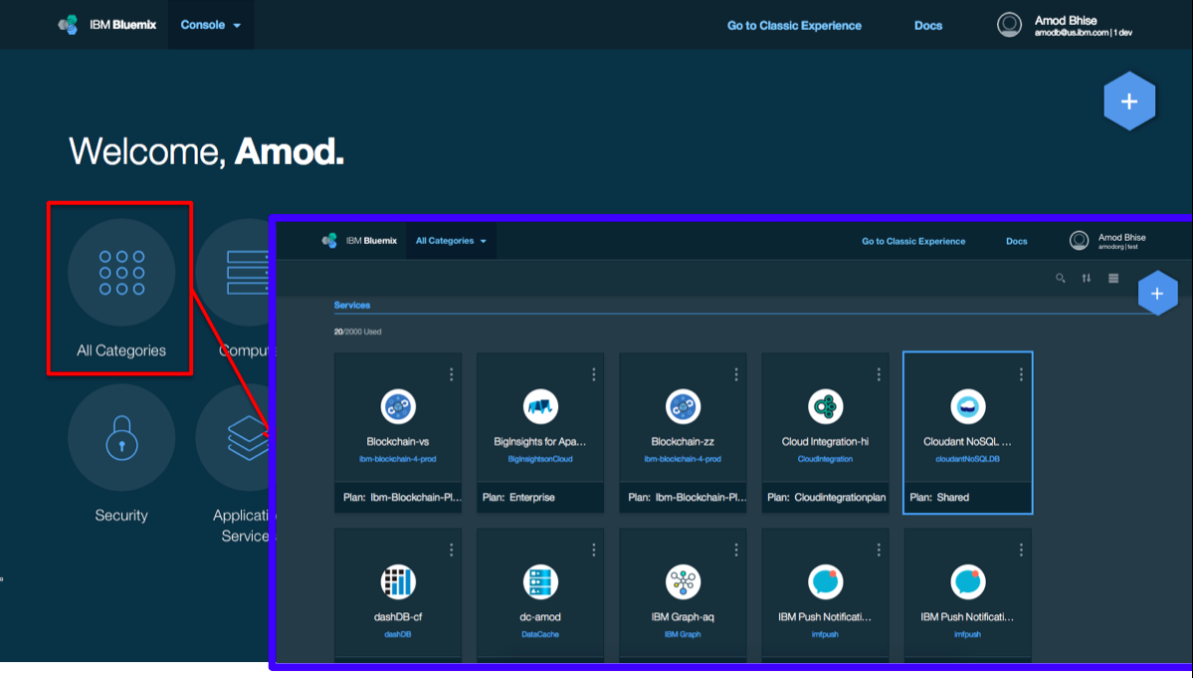This screenshot has width=1193, height=678.
Task: Open Docs link in main header
Action: pyautogui.click(x=928, y=25)
